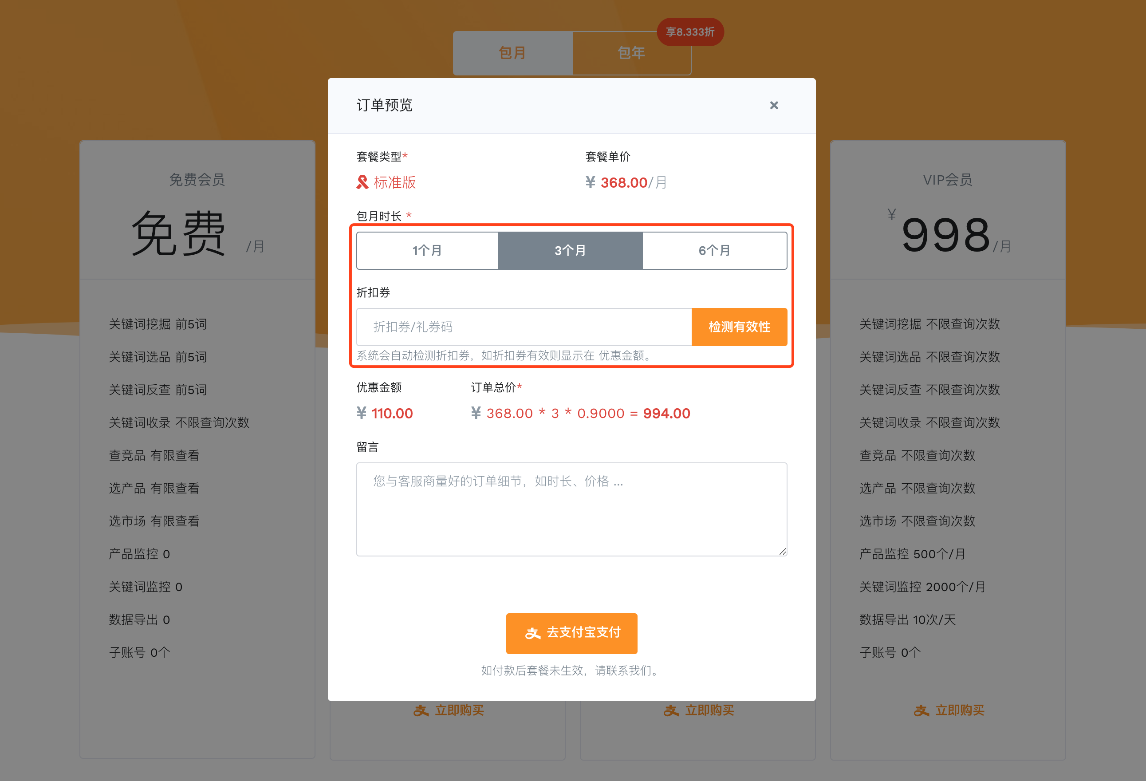Viewport: 1146px width, 781px height.
Task: Switch to the 包月 tab
Action: [x=512, y=52]
